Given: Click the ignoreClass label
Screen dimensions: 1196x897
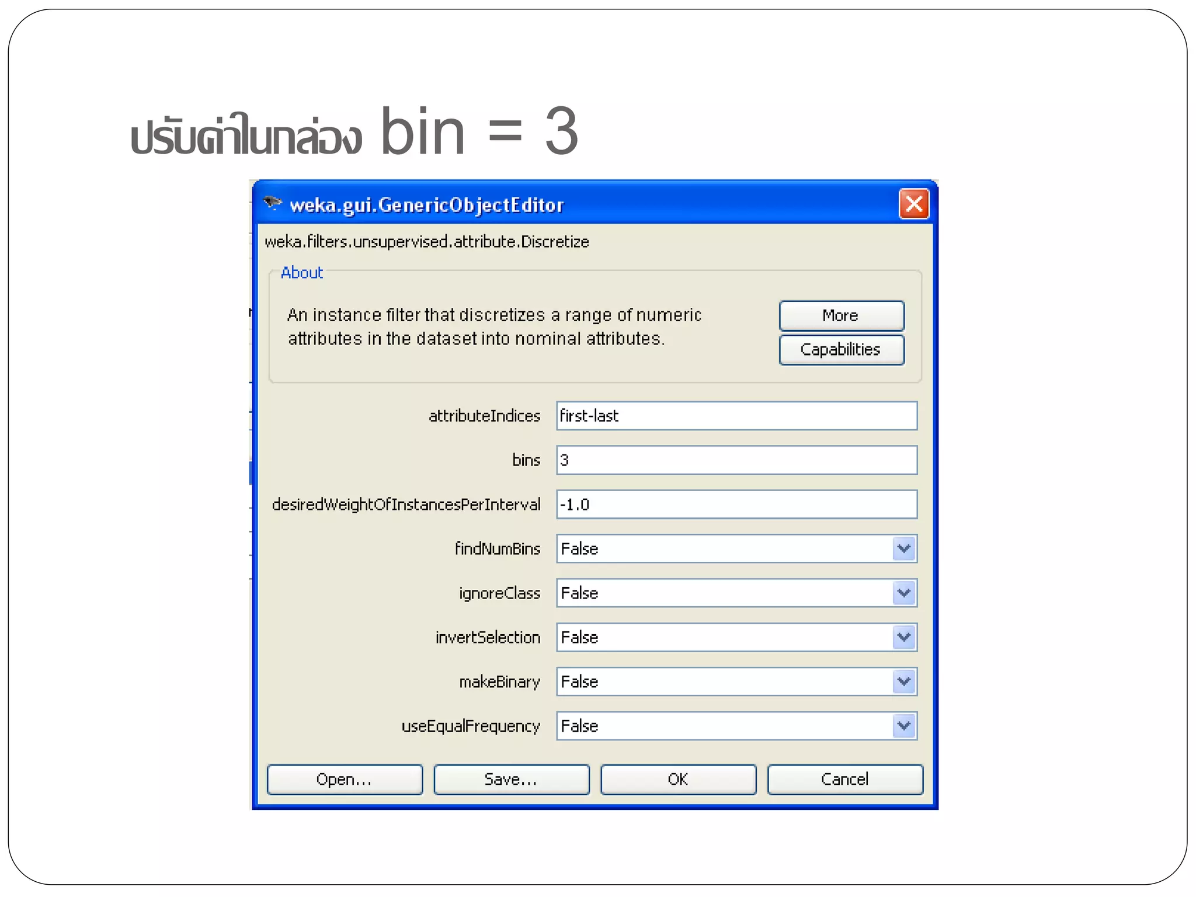Looking at the screenshot, I should pyautogui.click(x=499, y=593).
